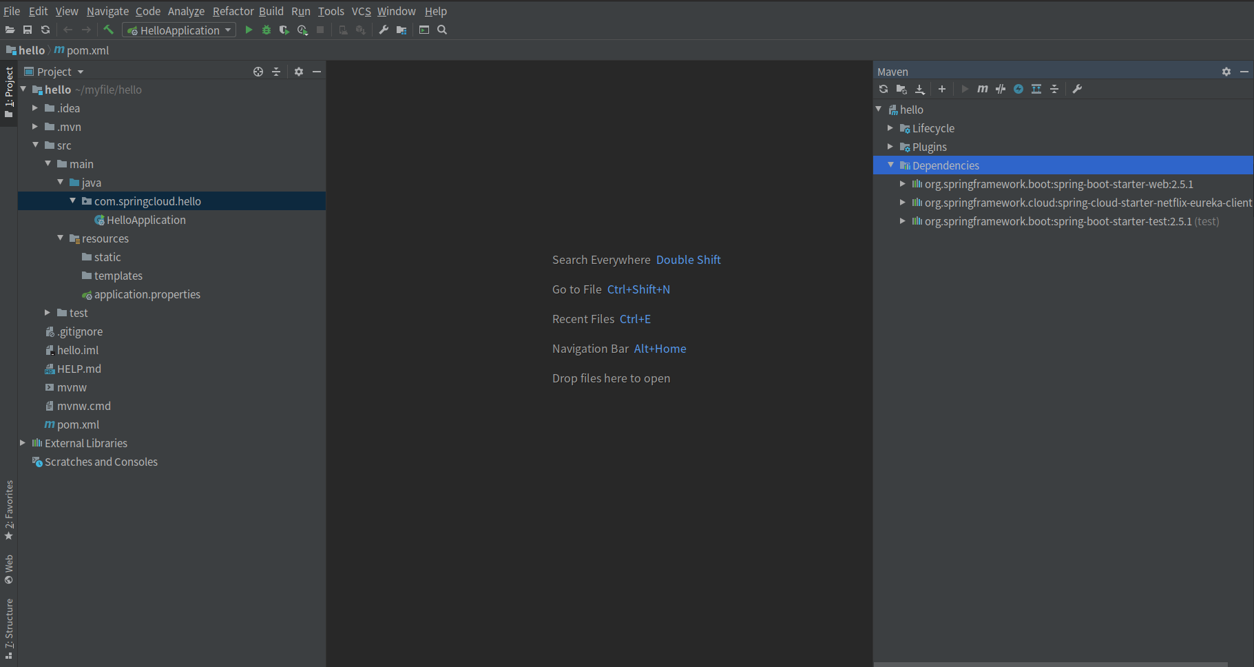Screen dimensions: 1254x667
Task: Open the Web tool window tab
Action: [x=9, y=569]
